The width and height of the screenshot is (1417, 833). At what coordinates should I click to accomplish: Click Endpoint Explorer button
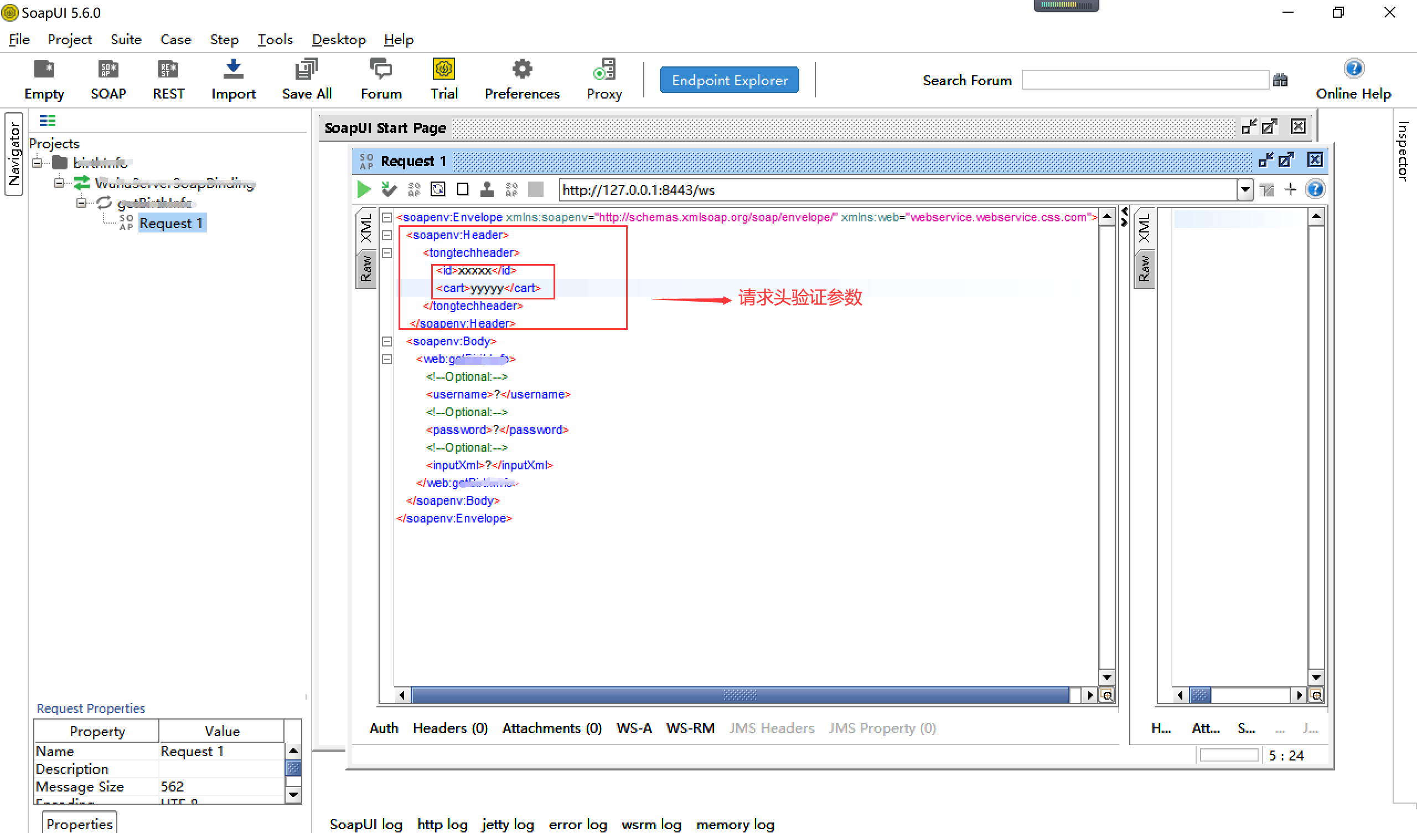(x=730, y=80)
